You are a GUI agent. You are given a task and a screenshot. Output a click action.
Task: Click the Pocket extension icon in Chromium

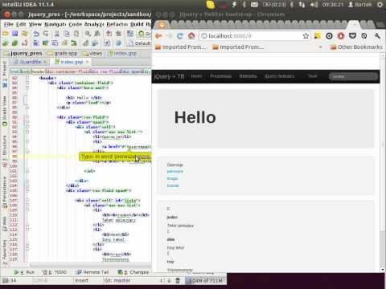[352, 36]
